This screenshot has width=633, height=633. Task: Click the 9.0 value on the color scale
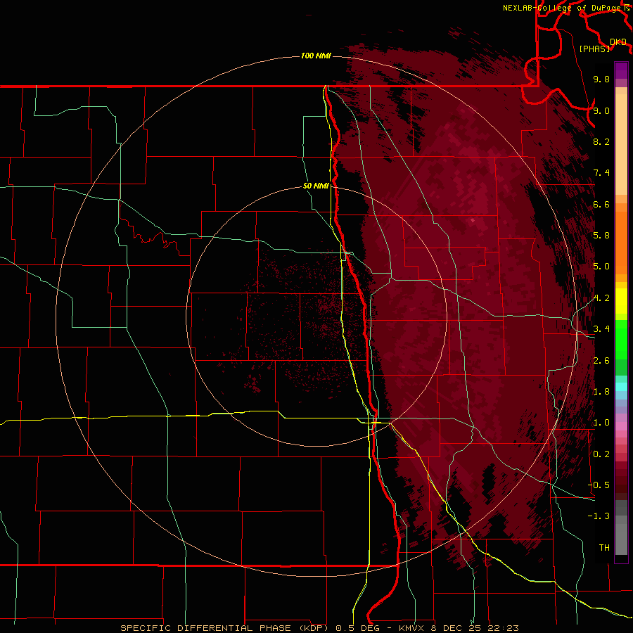[601, 110]
